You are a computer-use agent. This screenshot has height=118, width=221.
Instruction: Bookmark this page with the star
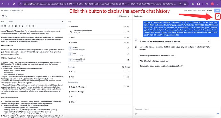pyautogui.click(x=185, y=4)
